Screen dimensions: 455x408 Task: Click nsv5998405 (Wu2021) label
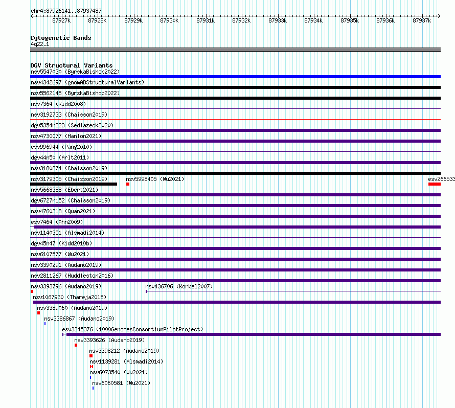pyautogui.click(x=155, y=179)
